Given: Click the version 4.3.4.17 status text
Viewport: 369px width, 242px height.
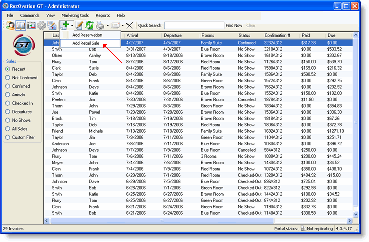Looking at the screenshot, I should click(x=344, y=229).
